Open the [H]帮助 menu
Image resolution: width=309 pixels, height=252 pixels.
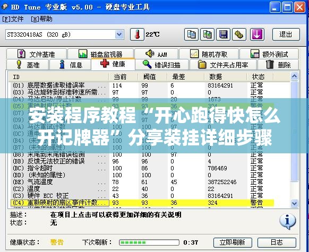coord(41,19)
